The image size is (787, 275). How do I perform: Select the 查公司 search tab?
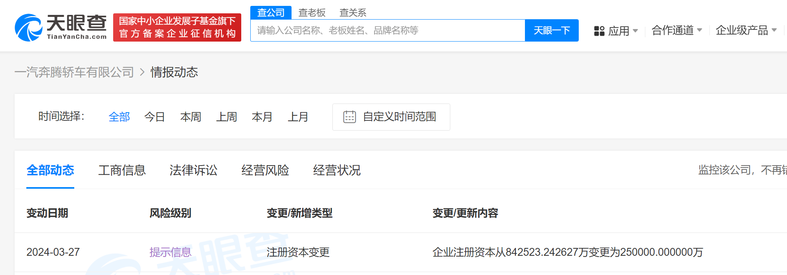click(x=271, y=13)
